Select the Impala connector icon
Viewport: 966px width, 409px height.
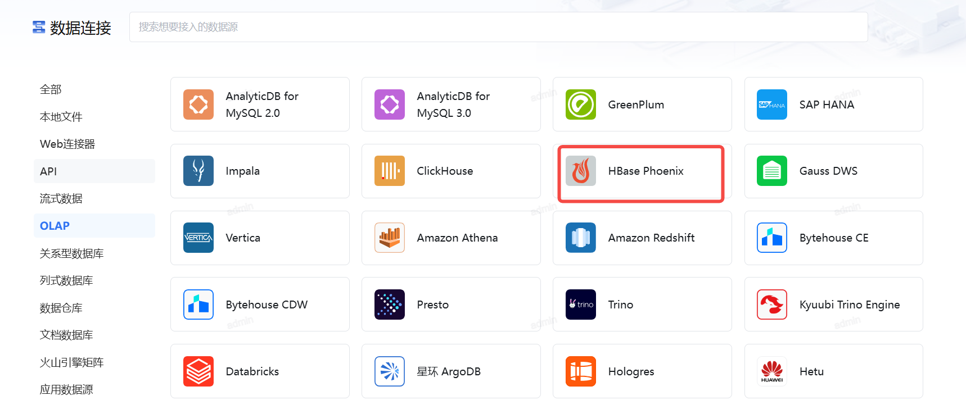point(198,171)
